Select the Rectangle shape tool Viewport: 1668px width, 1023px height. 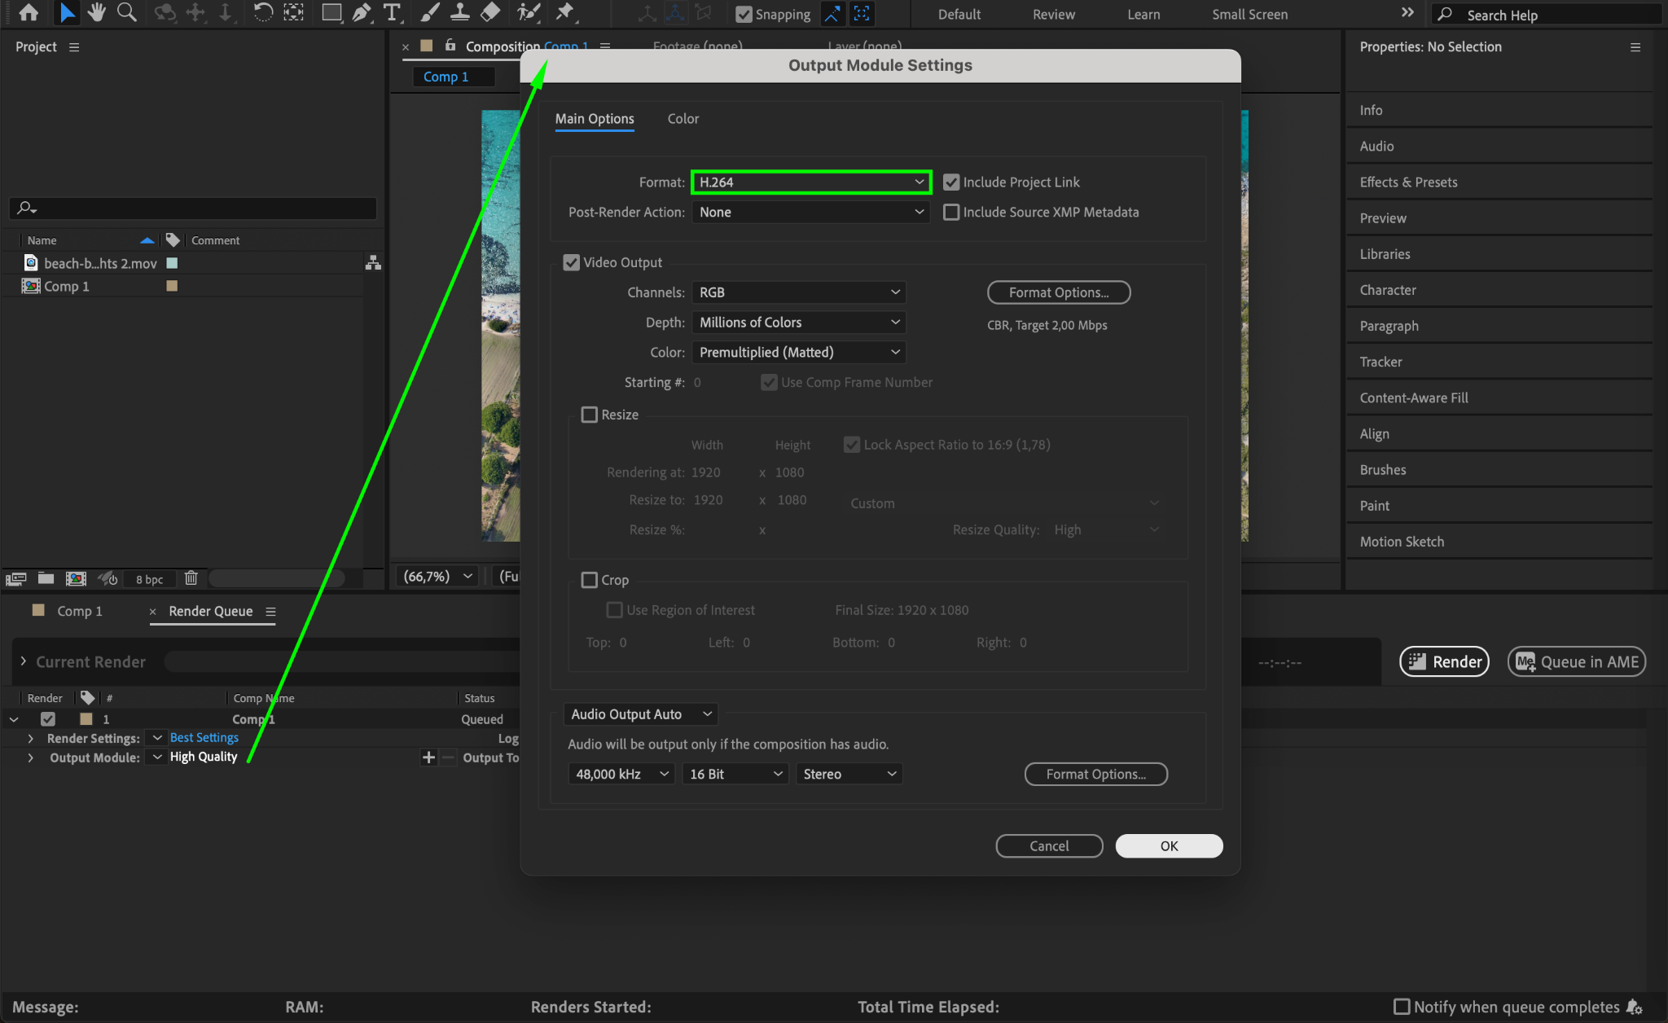[331, 12]
